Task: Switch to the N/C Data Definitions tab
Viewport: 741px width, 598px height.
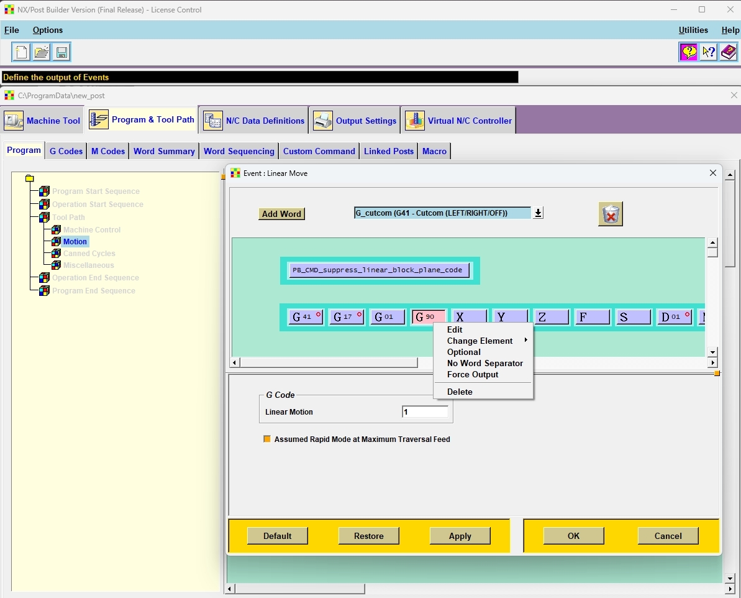Action: pyautogui.click(x=255, y=121)
